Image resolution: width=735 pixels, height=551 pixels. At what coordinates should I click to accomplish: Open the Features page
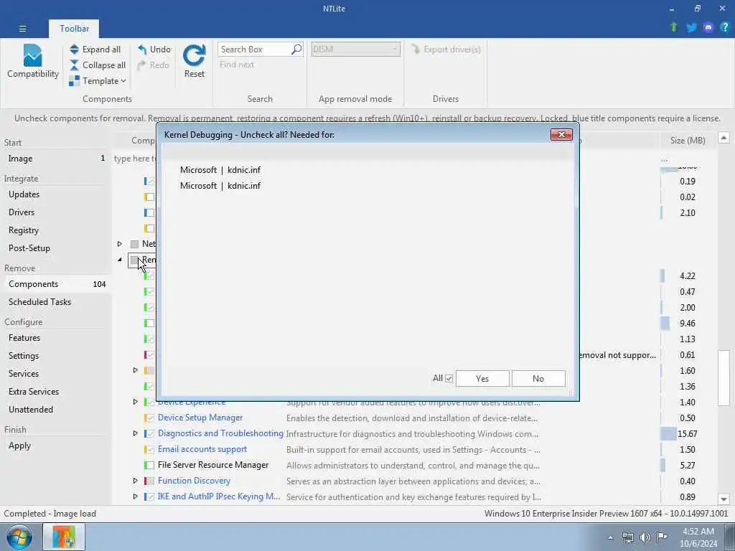coord(56,338)
